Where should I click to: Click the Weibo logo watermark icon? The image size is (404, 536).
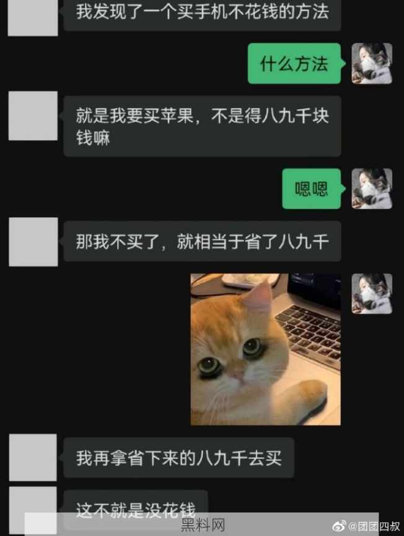(339, 525)
